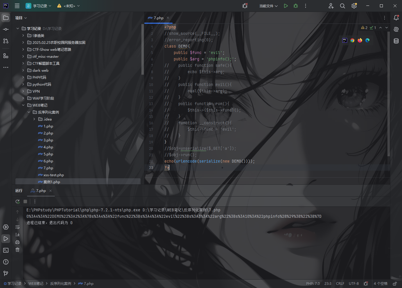
Task: Open the Git tool window
Action: 6,273
